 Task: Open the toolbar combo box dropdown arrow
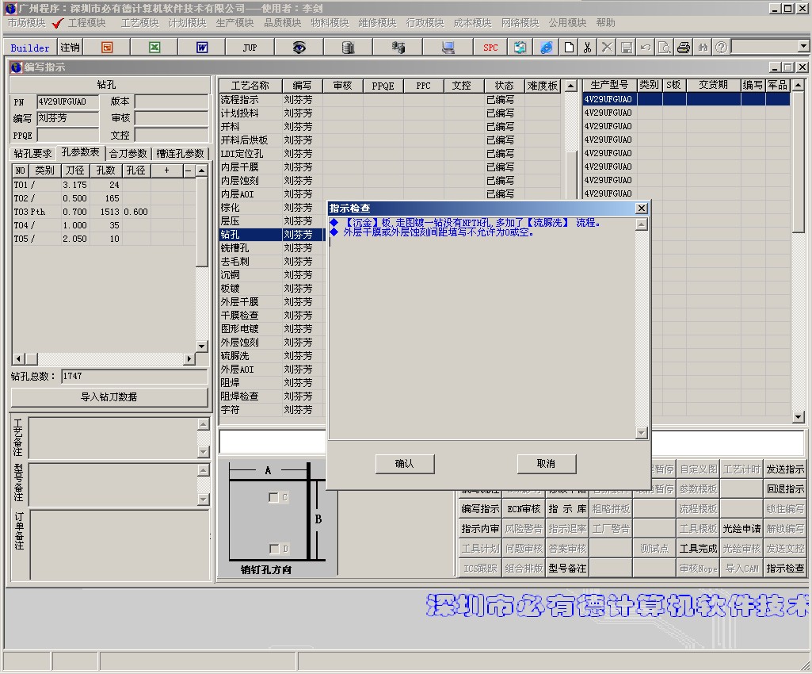[803, 46]
